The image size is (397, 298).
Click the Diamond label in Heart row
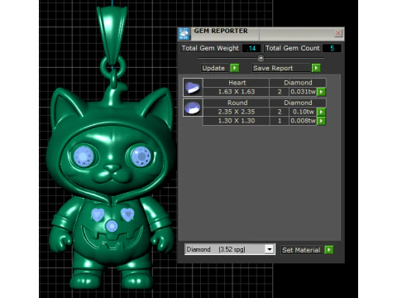click(298, 83)
